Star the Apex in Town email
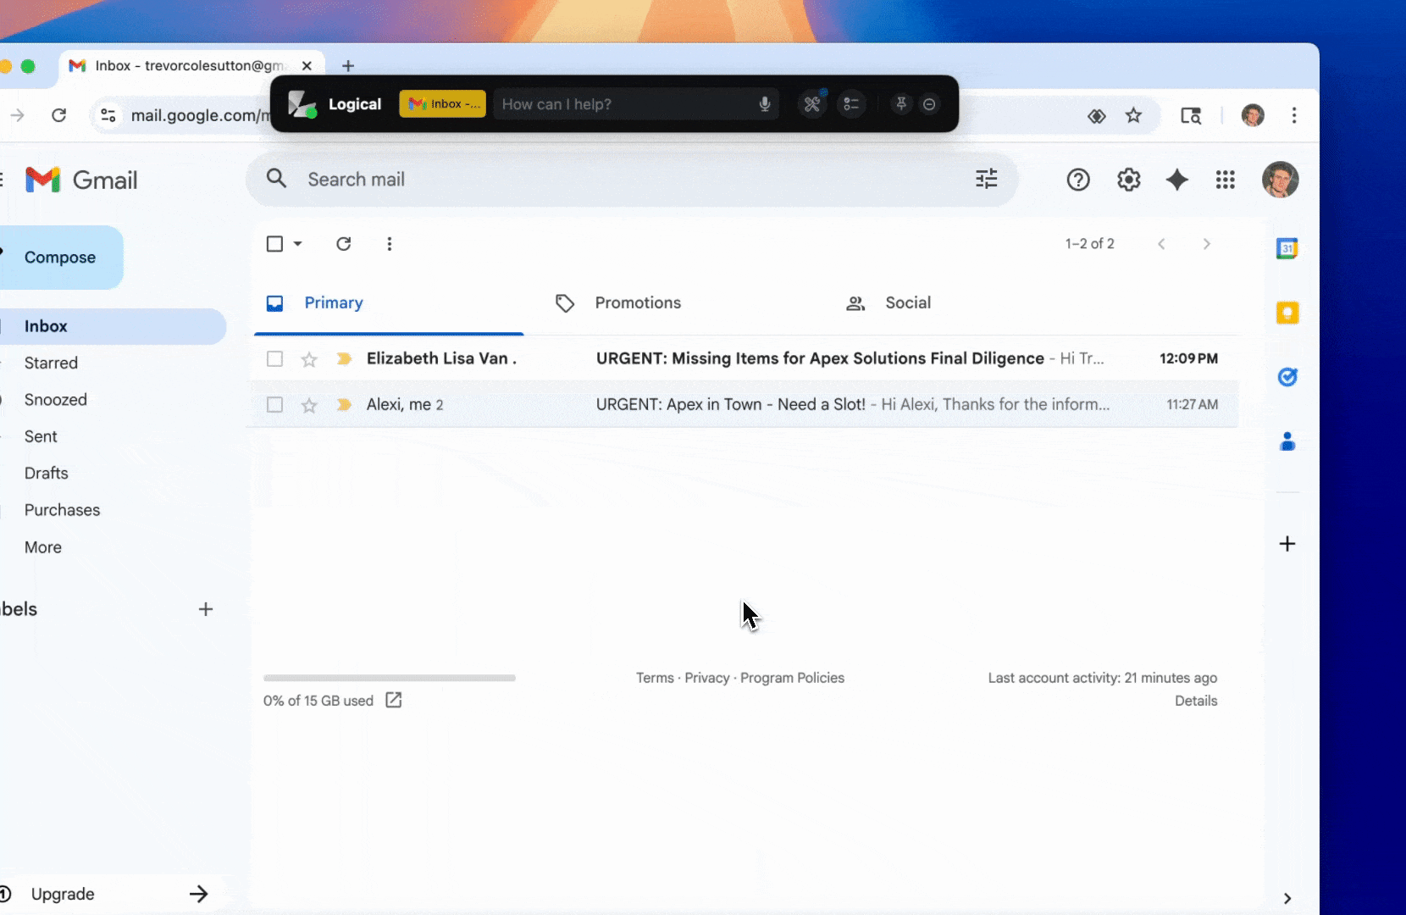Viewport: 1406px width, 915px height. click(x=309, y=405)
